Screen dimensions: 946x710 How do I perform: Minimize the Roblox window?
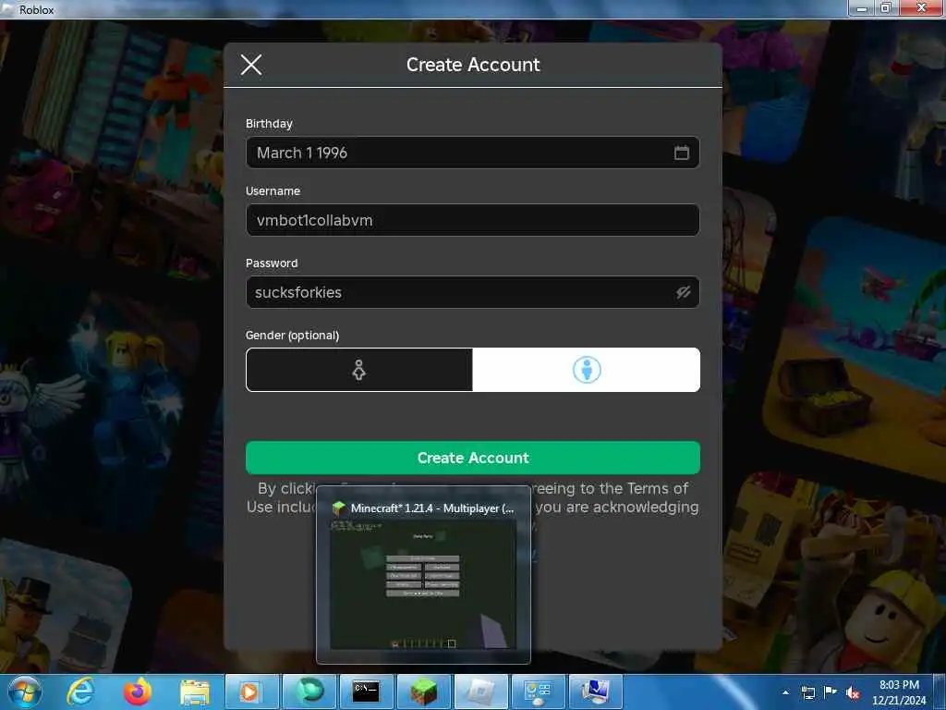click(861, 7)
